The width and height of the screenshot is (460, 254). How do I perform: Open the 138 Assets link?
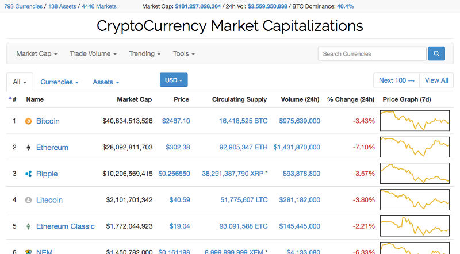tap(62, 6)
